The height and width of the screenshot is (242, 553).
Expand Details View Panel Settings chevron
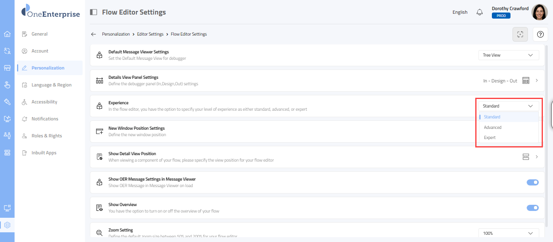pyautogui.click(x=537, y=81)
